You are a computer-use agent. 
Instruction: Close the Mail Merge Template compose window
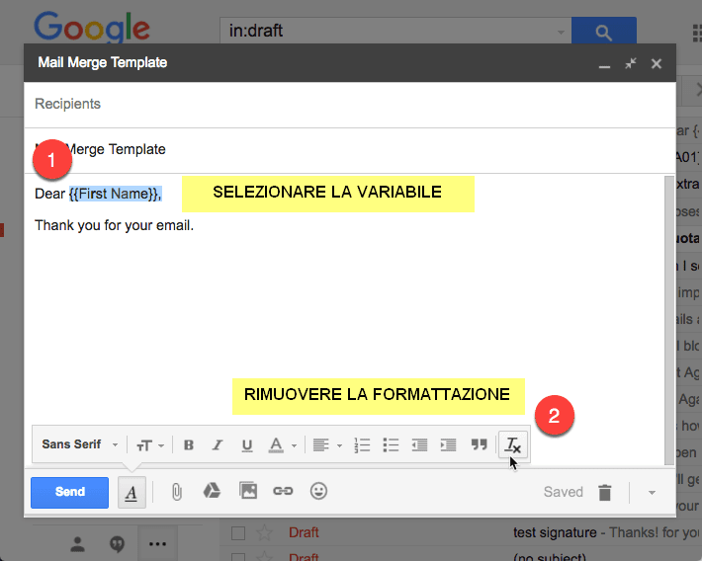click(x=657, y=63)
